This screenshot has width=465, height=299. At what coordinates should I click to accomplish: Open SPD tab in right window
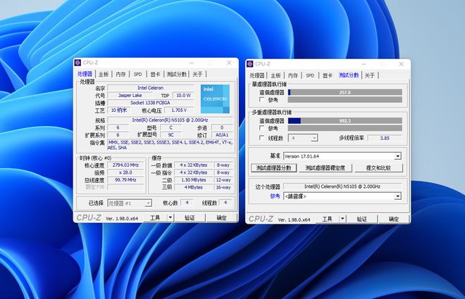(310, 75)
